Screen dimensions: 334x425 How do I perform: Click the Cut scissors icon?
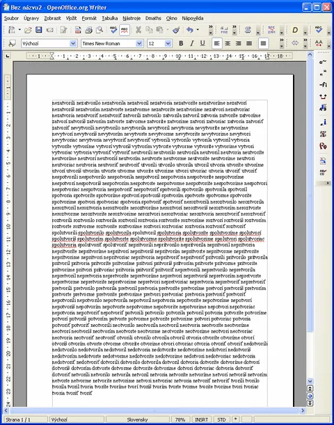tap(138, 30)
